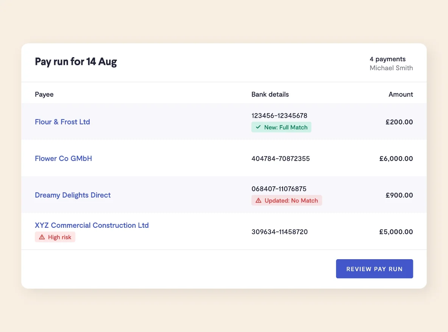Viewport: 448px width, 332px height.
Task: Click the warning triangle beside High risk
Action: (42, 237)
